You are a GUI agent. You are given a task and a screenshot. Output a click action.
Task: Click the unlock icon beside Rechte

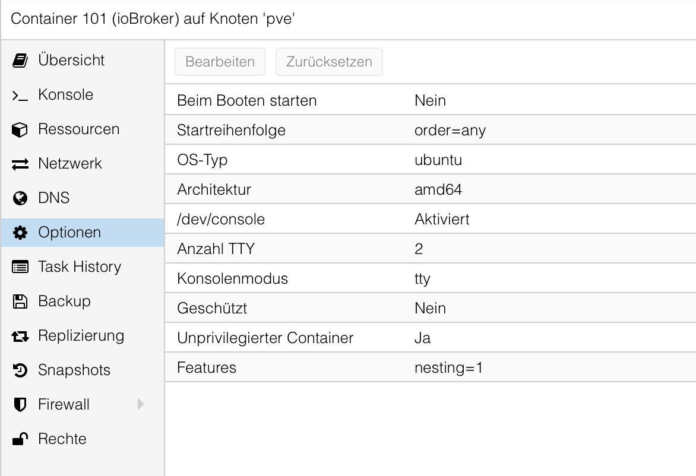click(x=20, y=439)
